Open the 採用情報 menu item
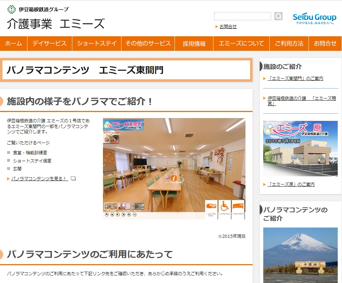The image size is (342, 283). (x=194, y=43)
